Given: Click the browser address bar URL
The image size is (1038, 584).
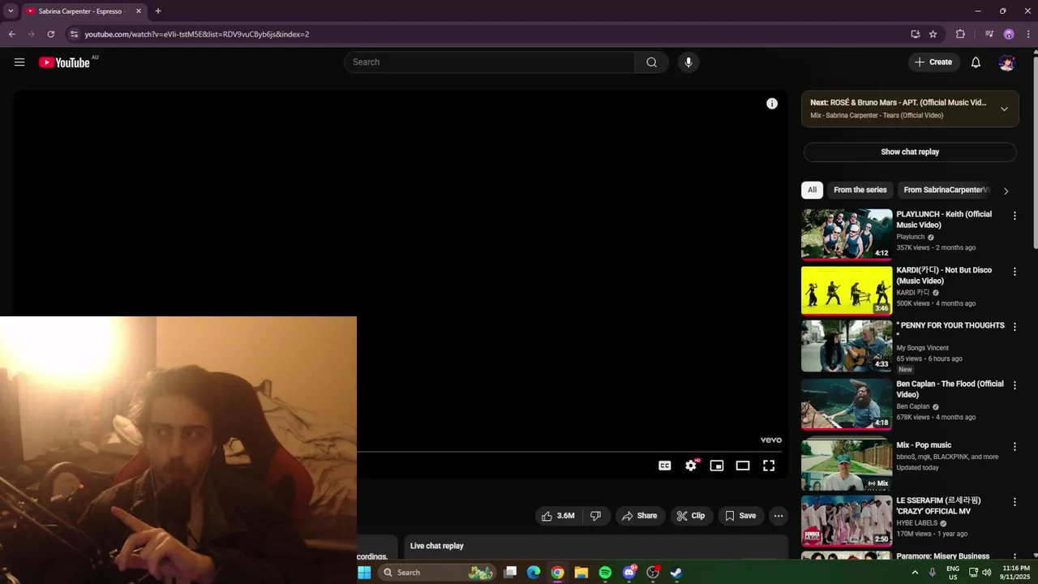Looking at the screenshot, I should tap(197, 34).
